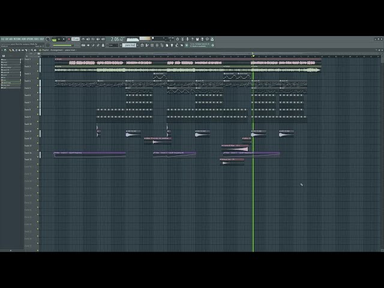Click the microphone icon in top toolbar

coord(187,39)
